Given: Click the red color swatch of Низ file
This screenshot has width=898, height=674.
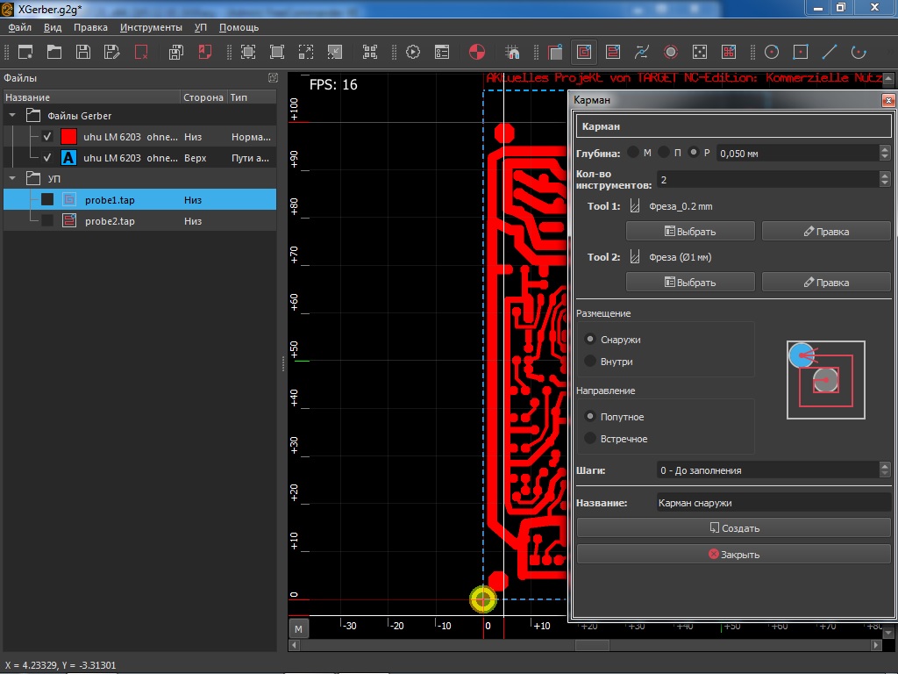Looking at the screenshot, I should coord(68,136).
